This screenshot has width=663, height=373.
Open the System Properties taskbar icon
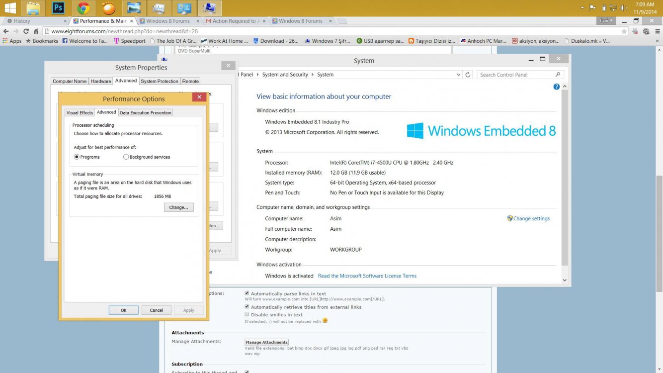pos(209,8)
